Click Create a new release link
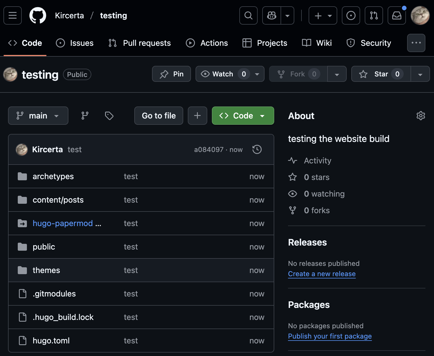The image size is (434, 356). (x=322, y=274)
